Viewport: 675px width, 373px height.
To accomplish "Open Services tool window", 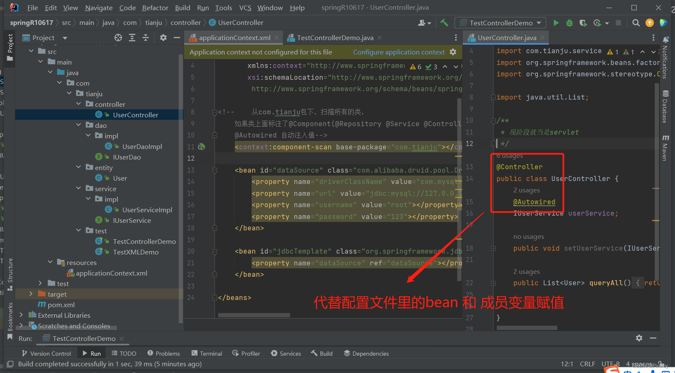I will click(286, 353).
